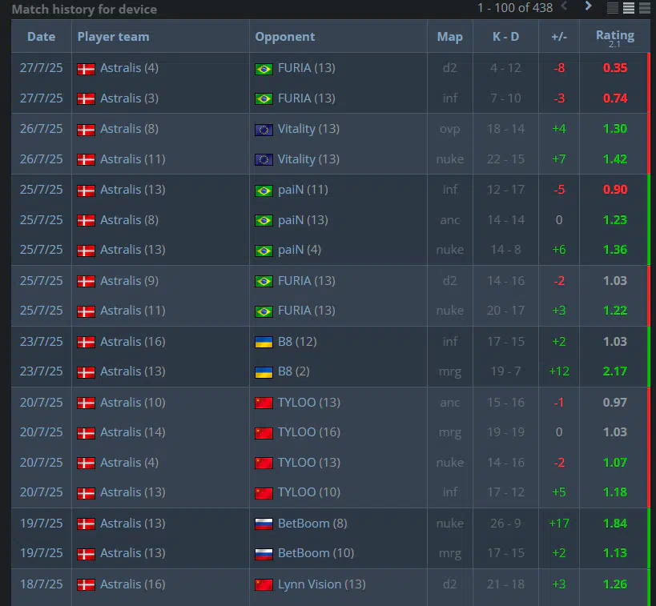Select the 0.35 rating value
656x606 pixels.
(614, 68)
